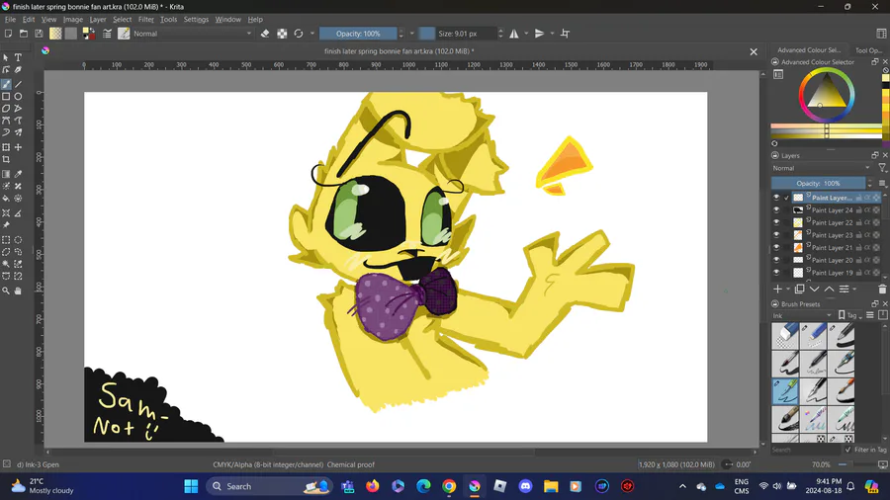Open the layer blending mode Normal dropdown

pos(822,168)
